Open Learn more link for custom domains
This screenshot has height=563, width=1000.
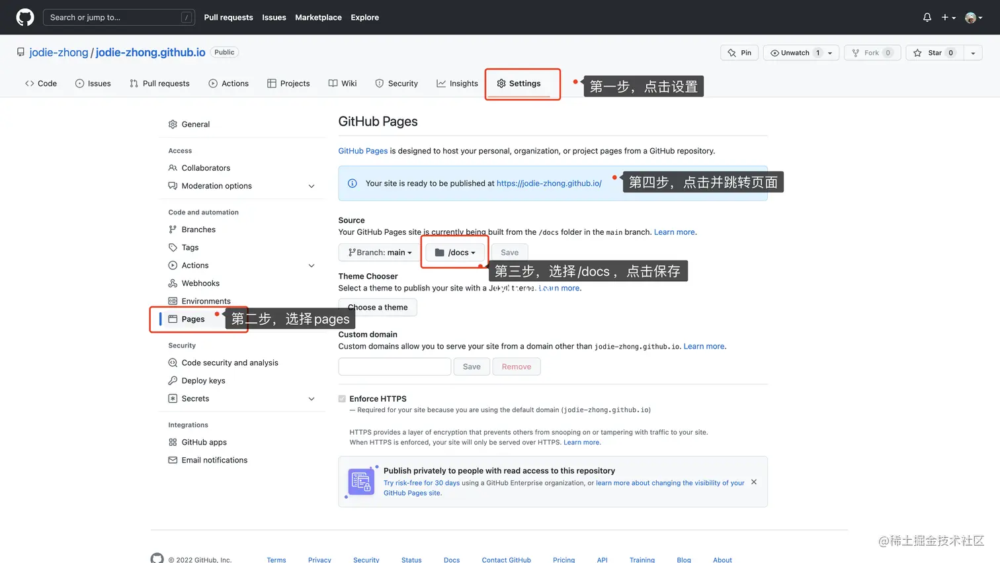click(704, 347)
